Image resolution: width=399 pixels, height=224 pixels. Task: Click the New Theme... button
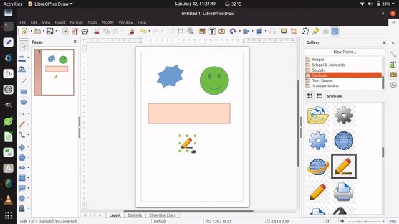(x=345, y=52)
